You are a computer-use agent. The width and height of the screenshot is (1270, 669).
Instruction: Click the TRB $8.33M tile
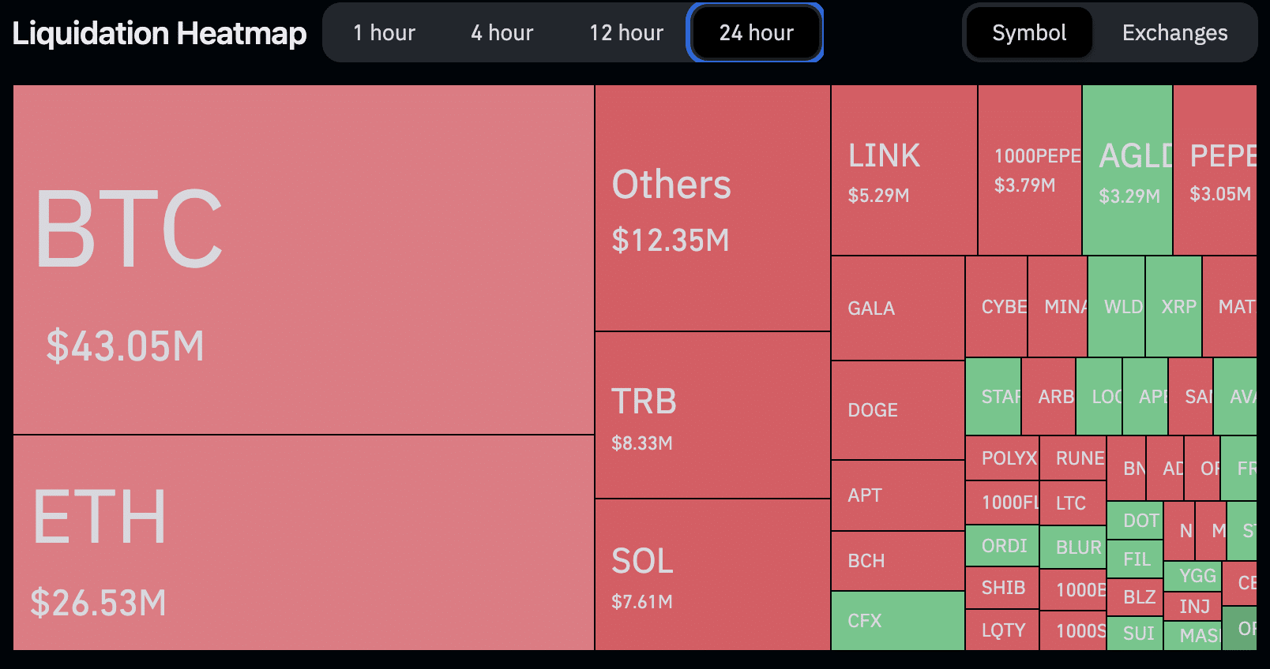coord(712,415)
